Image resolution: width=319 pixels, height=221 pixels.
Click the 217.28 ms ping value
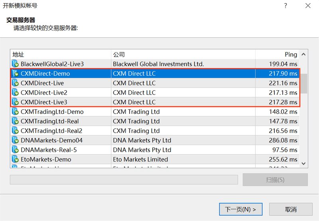point(283,102)
